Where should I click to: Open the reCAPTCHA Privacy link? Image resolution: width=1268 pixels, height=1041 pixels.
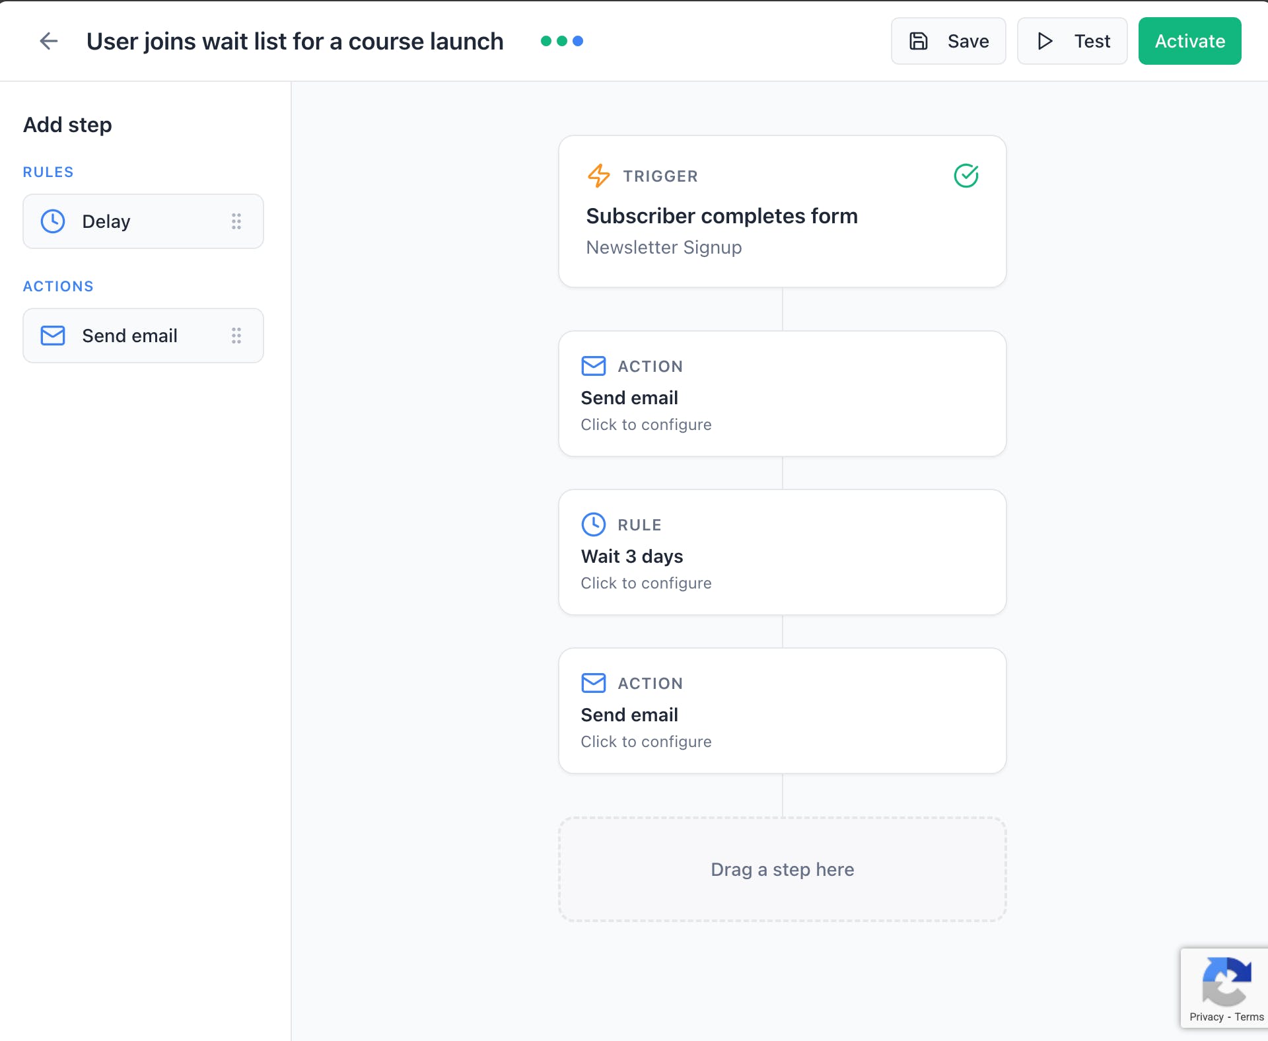click(1206, 1017)
